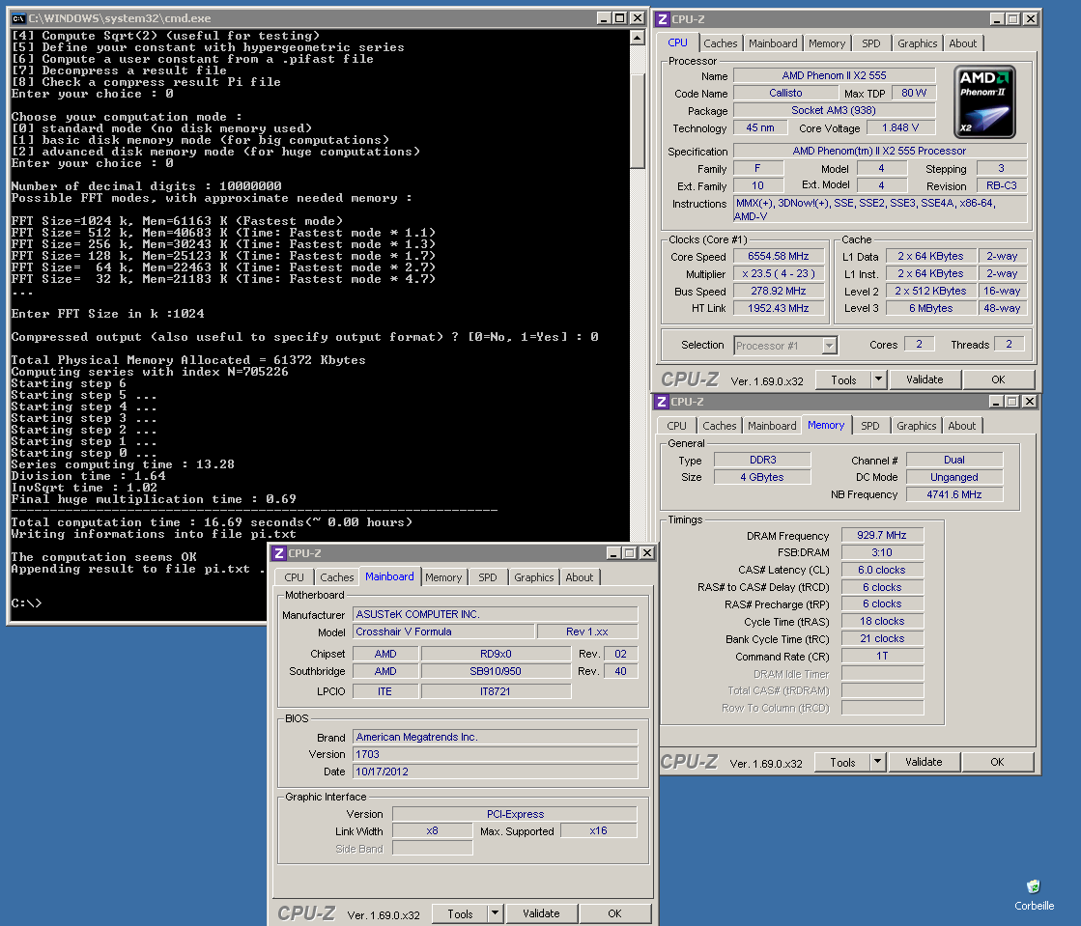Click the Core Speed value 6554.58 MHz
The height and width of the screenshot is (926, 1081).
tap(779, 256)
